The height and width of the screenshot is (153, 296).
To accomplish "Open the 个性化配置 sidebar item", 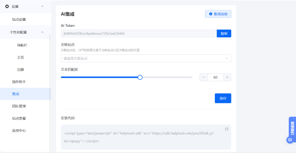I will (x=18, y=32).
